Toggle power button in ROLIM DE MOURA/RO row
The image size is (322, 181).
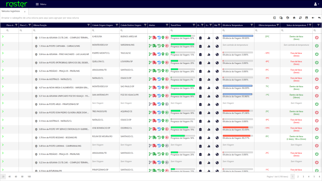pos(317,138)
